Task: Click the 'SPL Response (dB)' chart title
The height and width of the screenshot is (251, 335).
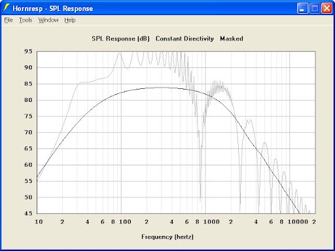Action: pos(120,39)
